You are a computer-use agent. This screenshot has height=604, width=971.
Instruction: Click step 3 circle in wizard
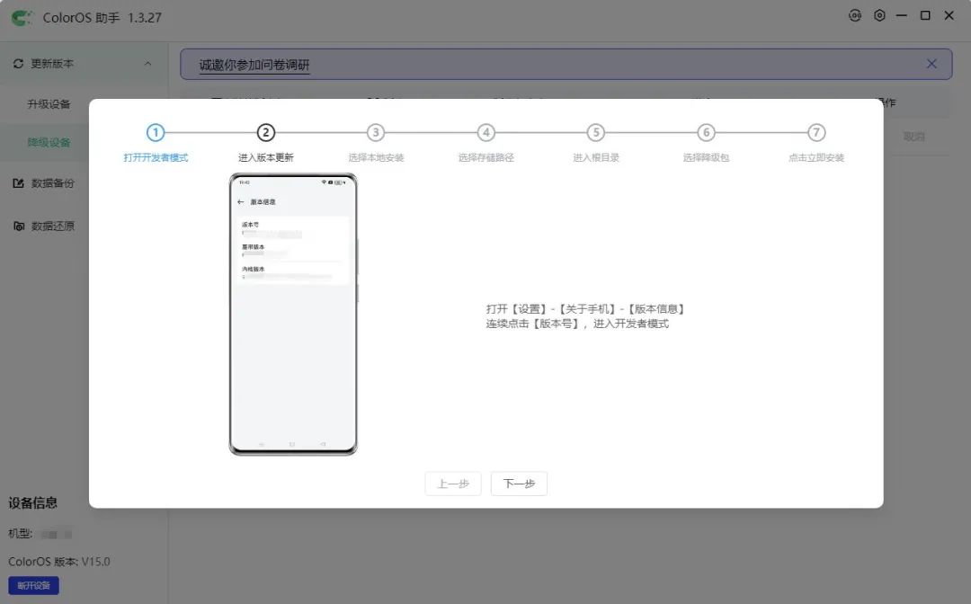click(x=375, y=132)
